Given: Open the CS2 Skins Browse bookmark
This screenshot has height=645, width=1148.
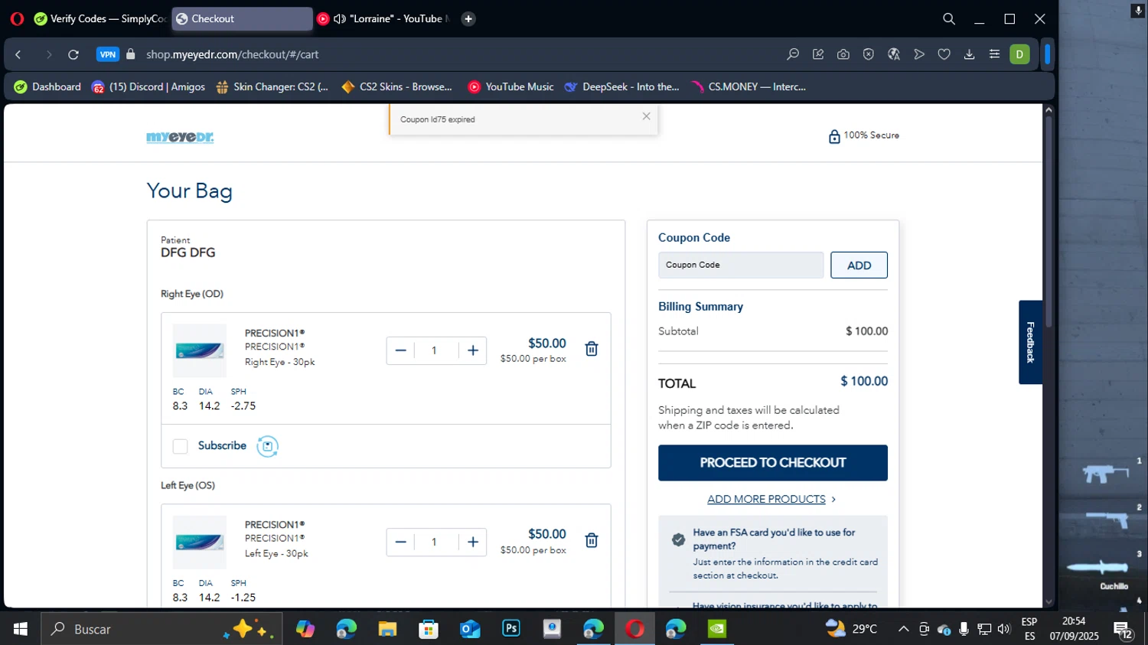Looking at the screenshot, I should (x=397, y=87).
